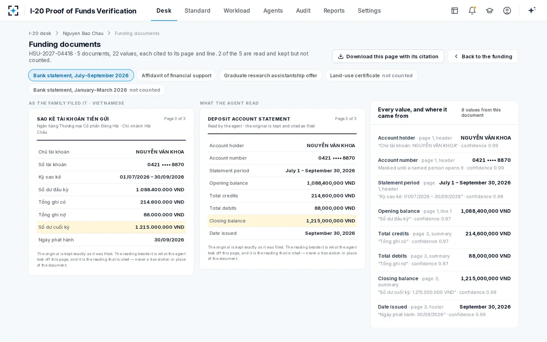This screenshot has width=547, height=342.
Task: Open the layout panel icon
Action: point(455,11)
